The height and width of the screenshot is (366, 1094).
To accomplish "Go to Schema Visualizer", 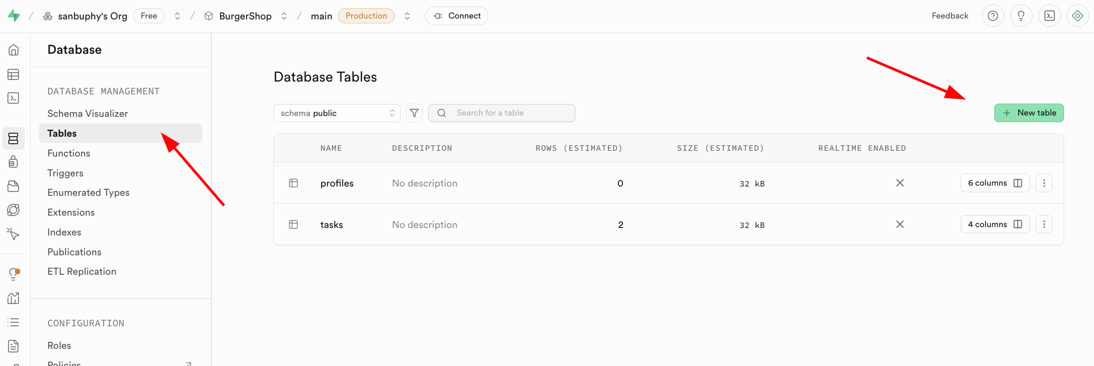I will click(87, 113).
